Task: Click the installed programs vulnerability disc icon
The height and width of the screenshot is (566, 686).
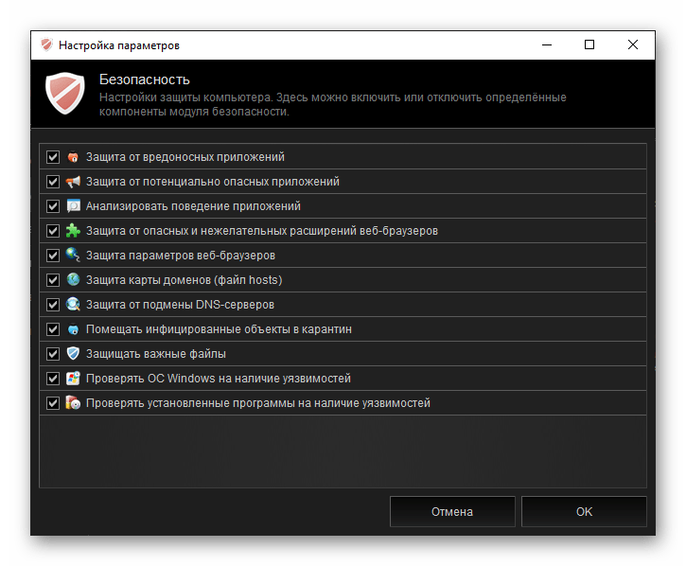Action: pos(73,402)
